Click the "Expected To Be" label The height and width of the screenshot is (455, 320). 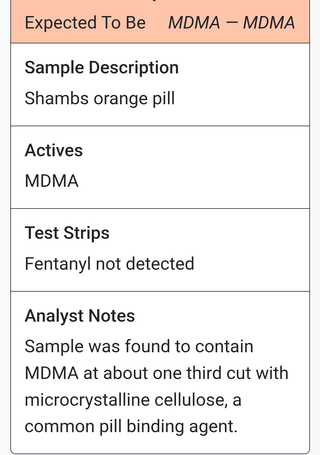85,23
